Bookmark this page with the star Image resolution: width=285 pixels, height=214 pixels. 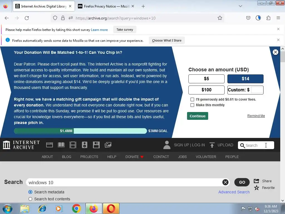(x=220, y=18)
